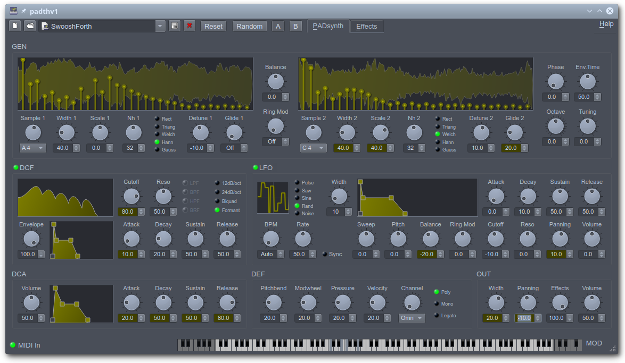Click the DCF filter response graph
The width and height of the screenshot is (625, 363).
(x=65, y=197)
